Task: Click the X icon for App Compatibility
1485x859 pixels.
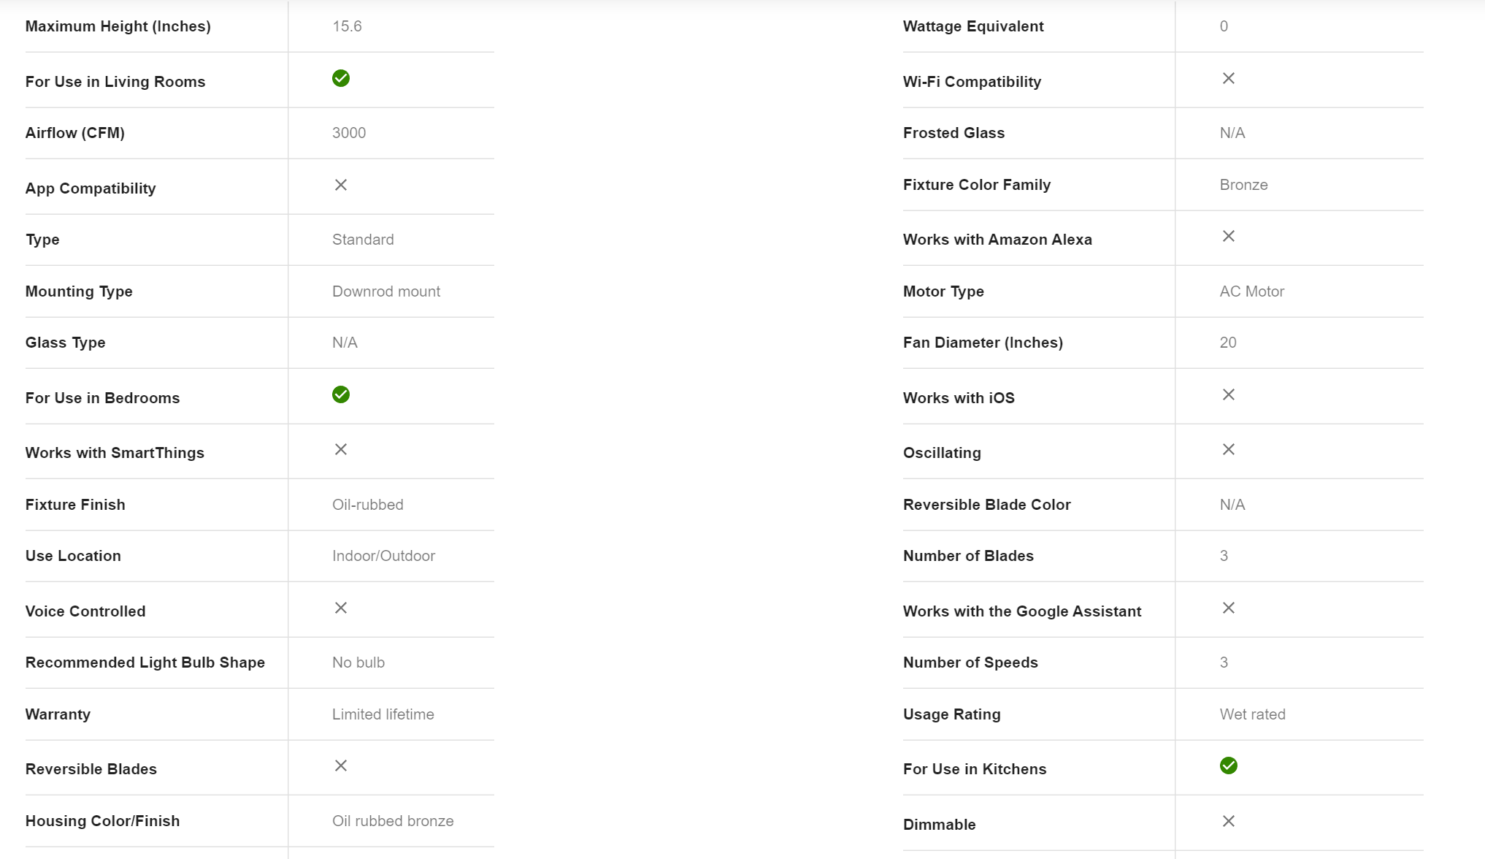Action: tap(341, 185)
